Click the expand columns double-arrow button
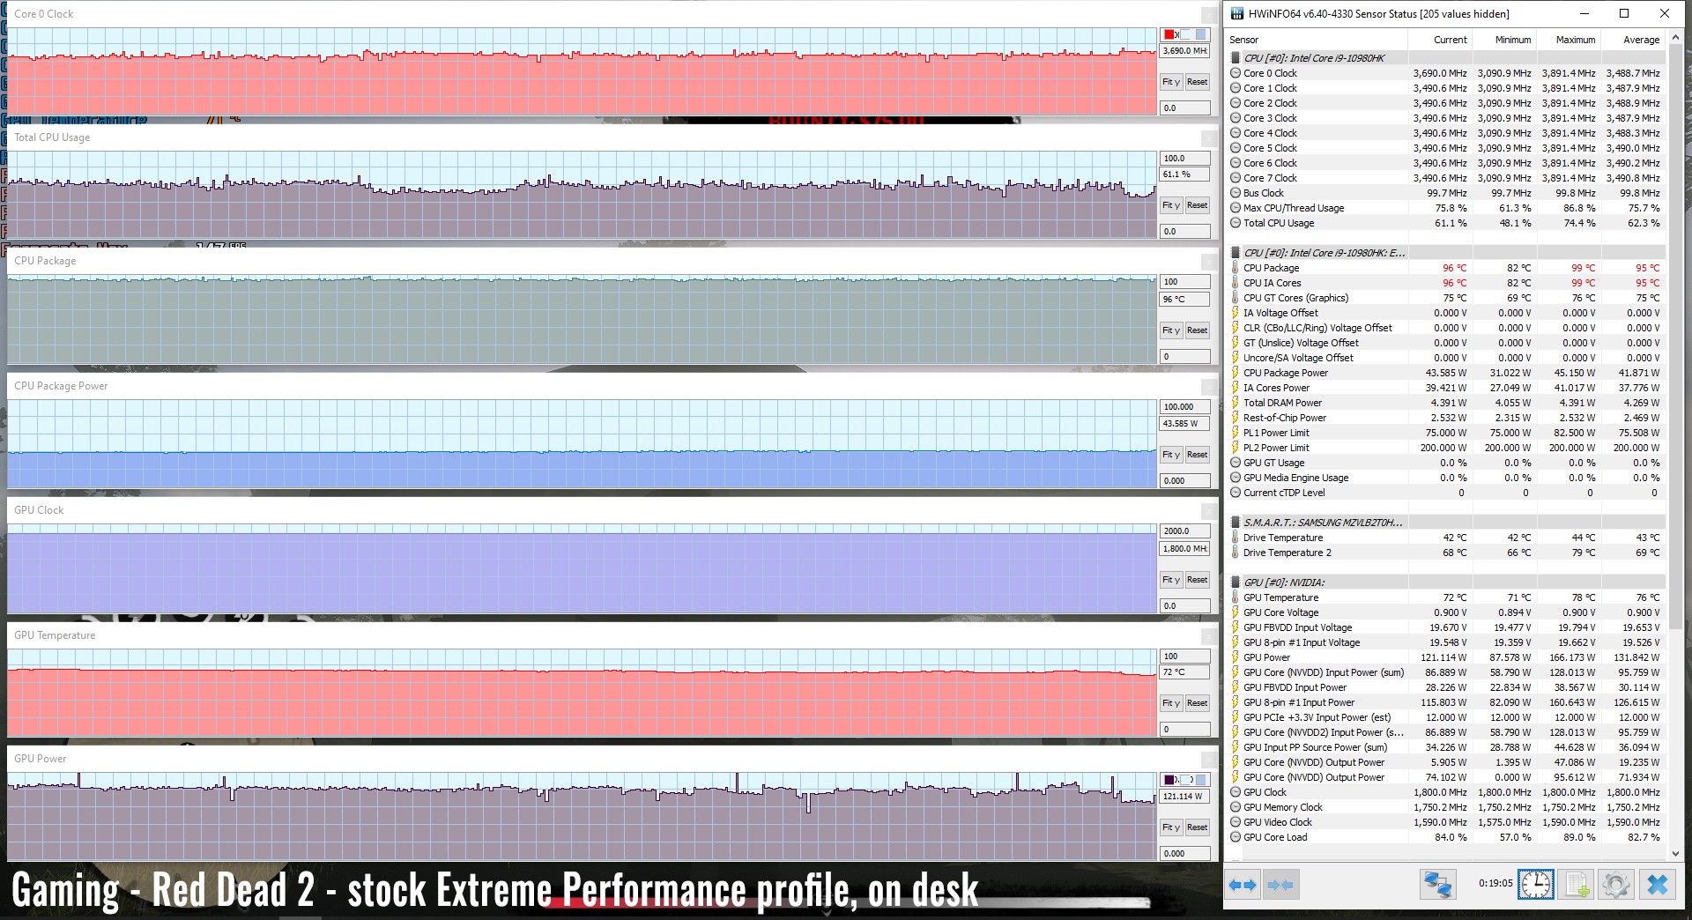Screen dimensions: 1692x920 tap(1243, 885)
